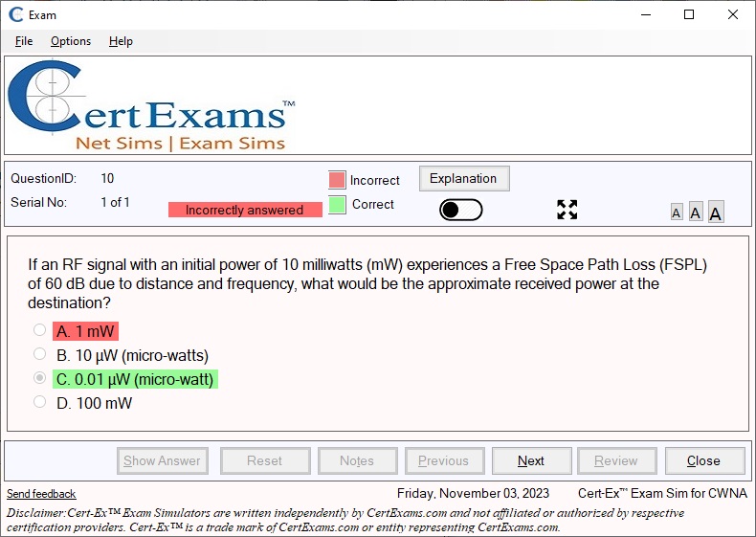Select the smallest font size A icon

[677, 213]
